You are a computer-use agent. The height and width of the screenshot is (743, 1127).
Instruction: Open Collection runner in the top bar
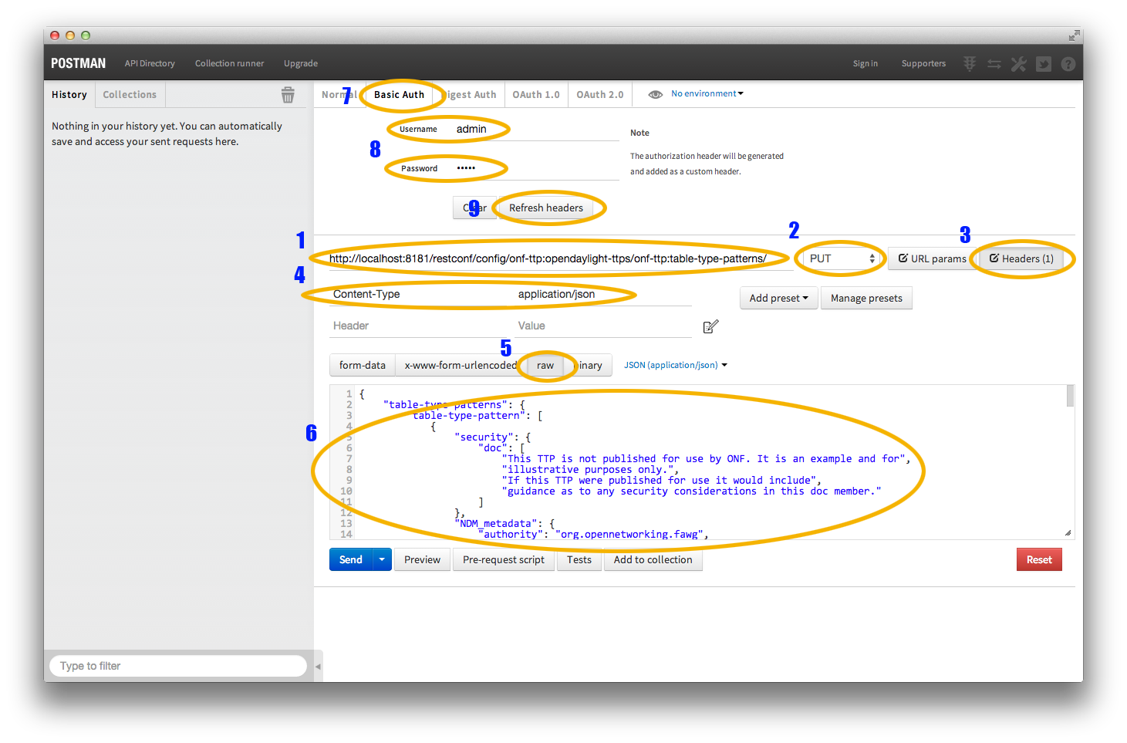tap(229, 63)
